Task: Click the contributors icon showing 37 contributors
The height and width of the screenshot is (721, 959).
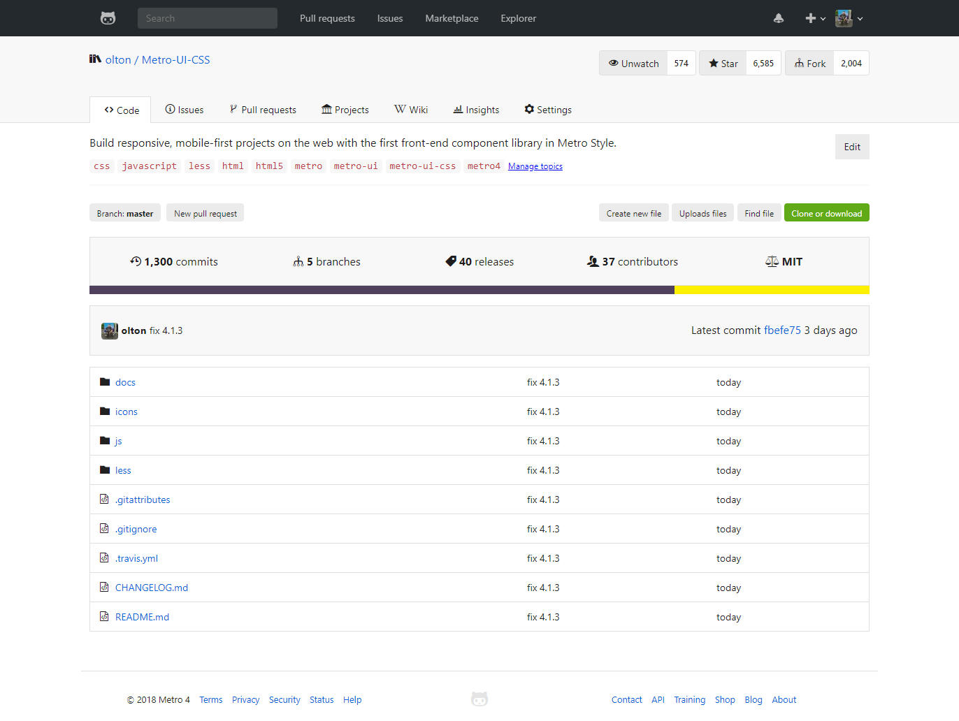Action: (x=593, y=261)
